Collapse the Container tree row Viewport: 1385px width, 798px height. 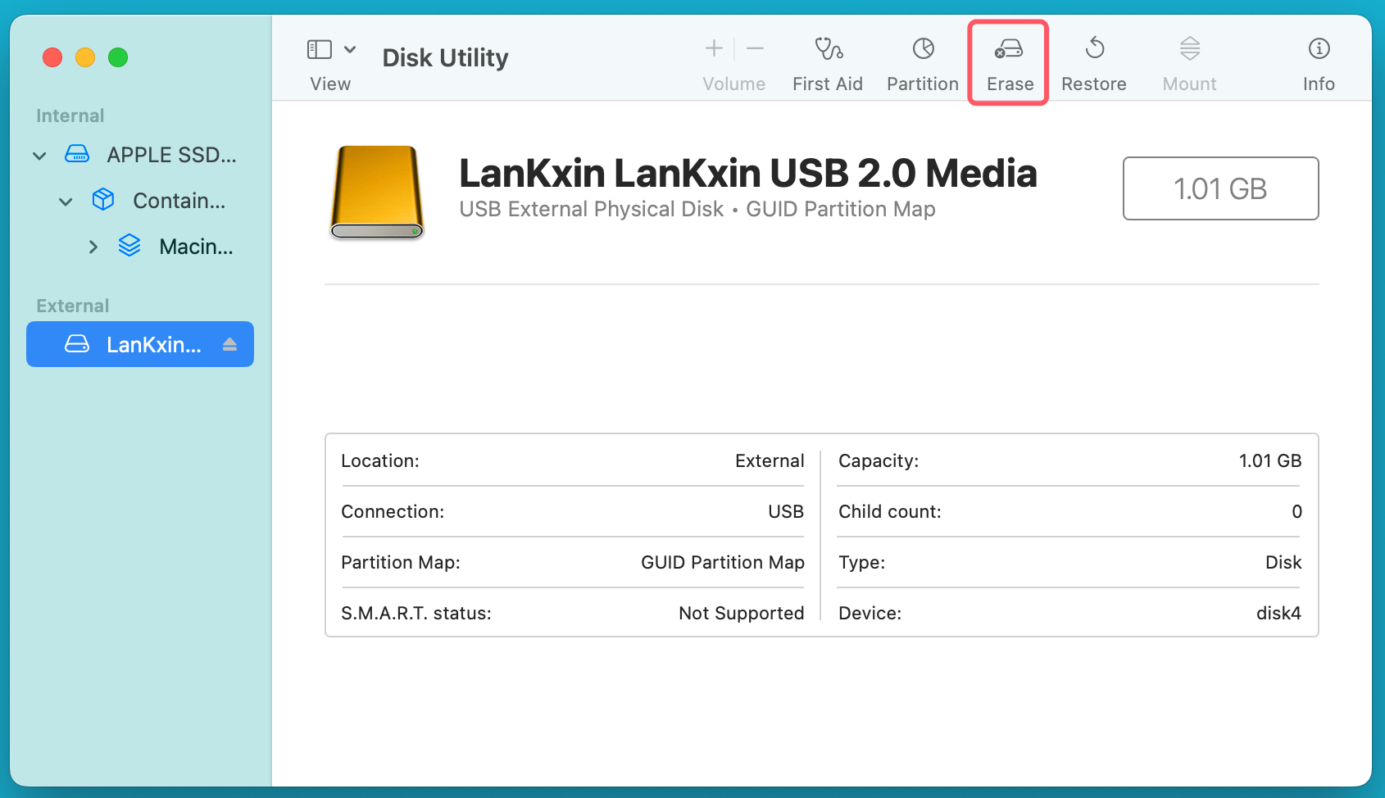pyautogui.click(x=66, y=202)
